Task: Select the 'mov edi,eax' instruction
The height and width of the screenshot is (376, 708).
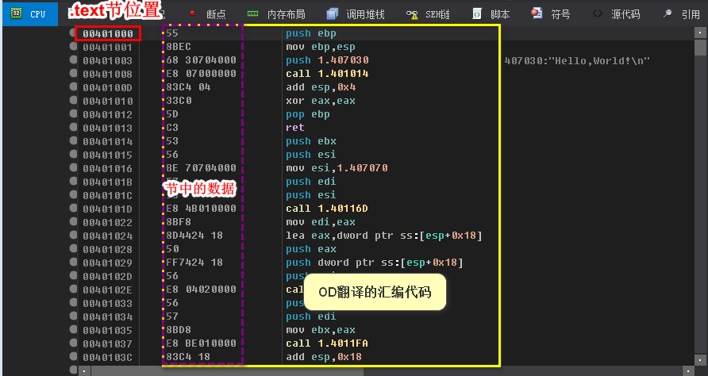Action: (320, 222)
